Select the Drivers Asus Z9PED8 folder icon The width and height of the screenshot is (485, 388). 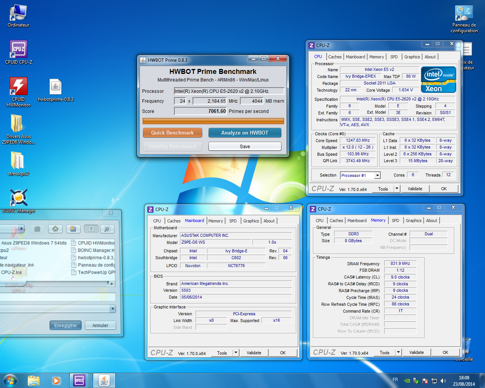[18, 129]
